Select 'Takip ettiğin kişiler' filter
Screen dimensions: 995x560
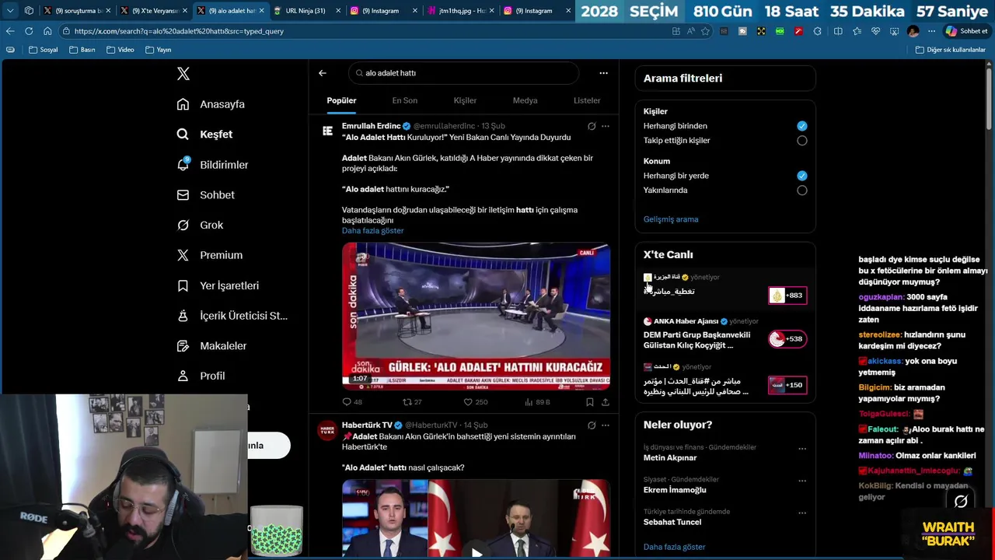801,141
